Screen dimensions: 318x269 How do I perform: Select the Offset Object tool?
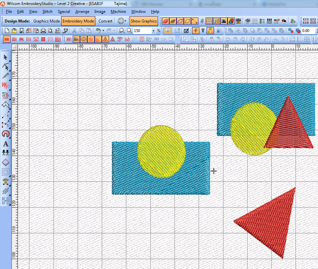coord(6,172)
